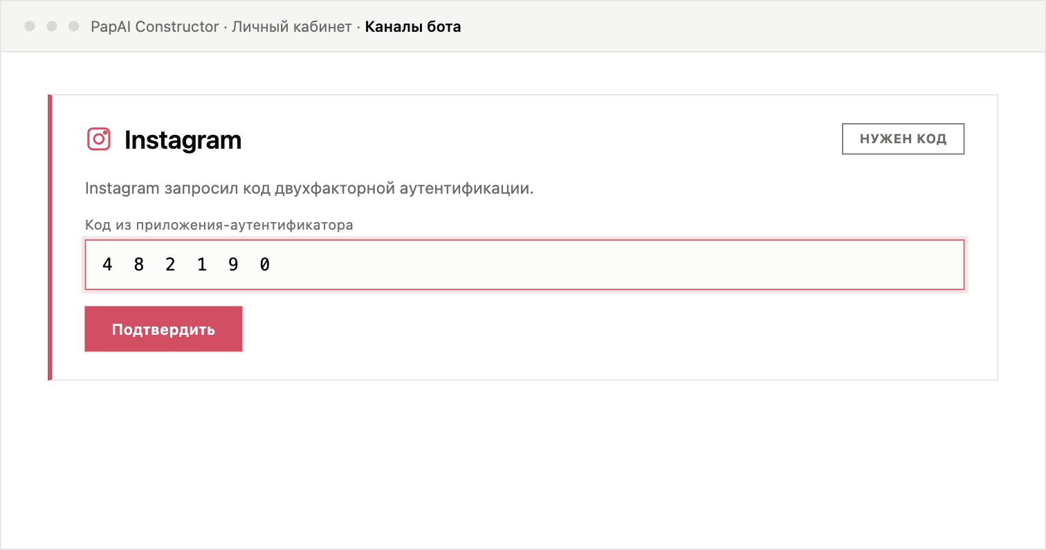
Task: Click the second gray window control dot
Action: [52, 26]
